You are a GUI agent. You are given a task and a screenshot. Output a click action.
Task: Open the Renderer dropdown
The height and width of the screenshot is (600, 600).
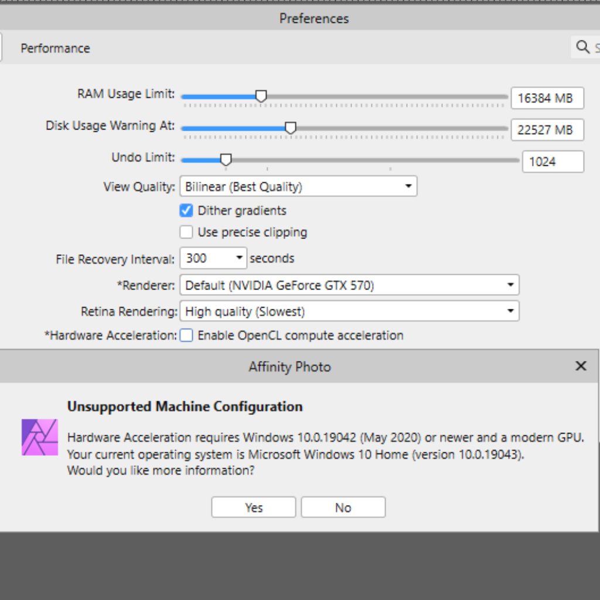349,285
